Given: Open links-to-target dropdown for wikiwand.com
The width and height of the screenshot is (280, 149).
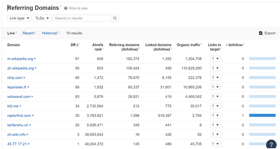Looking at the screenshot, I should pyautogui.click(x=216, y=96).
